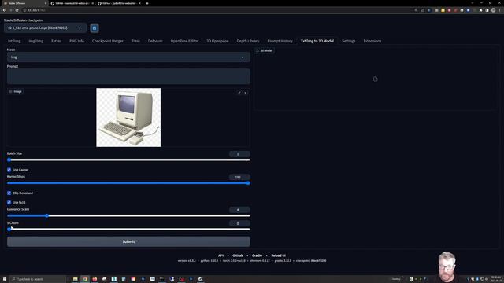Click the share page icon in address bar
504x283 pixels.
(x=422, y=10)
